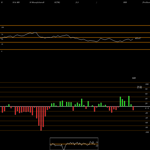Click the 'MR' panel title

[134, 78]
